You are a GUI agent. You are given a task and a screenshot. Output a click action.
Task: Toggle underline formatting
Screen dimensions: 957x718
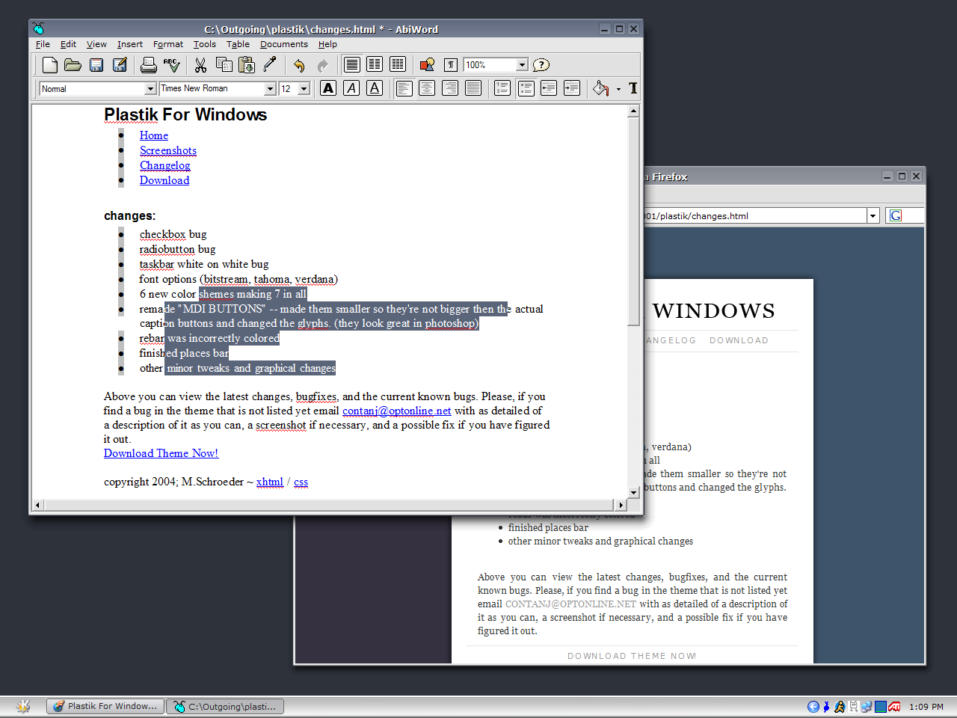click(x=375, y=88)
